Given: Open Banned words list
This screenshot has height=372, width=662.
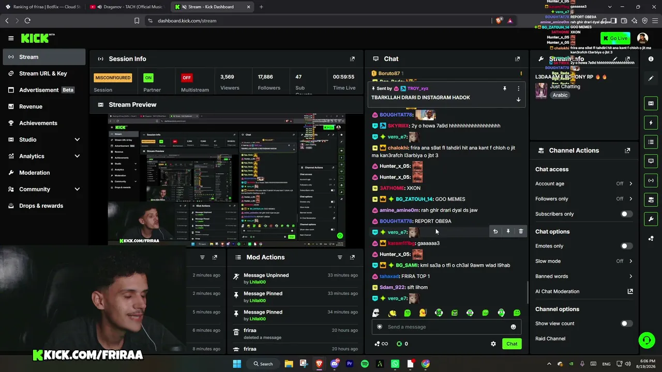Looking at the screenshot, I should pos(584,276).
